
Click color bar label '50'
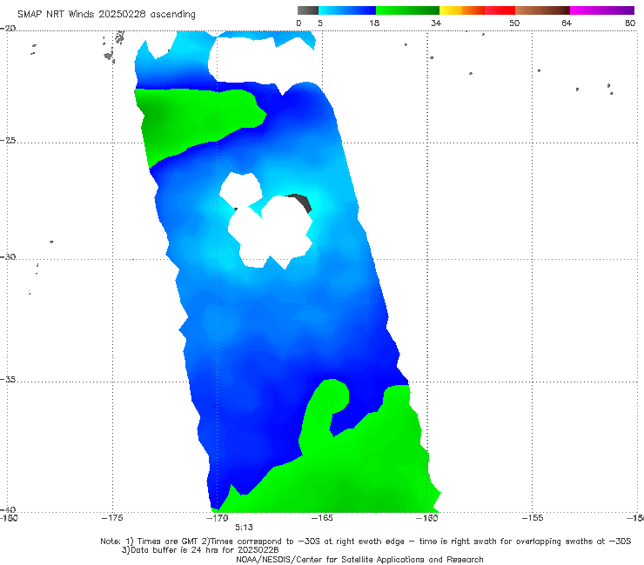(x=514, y=23)
